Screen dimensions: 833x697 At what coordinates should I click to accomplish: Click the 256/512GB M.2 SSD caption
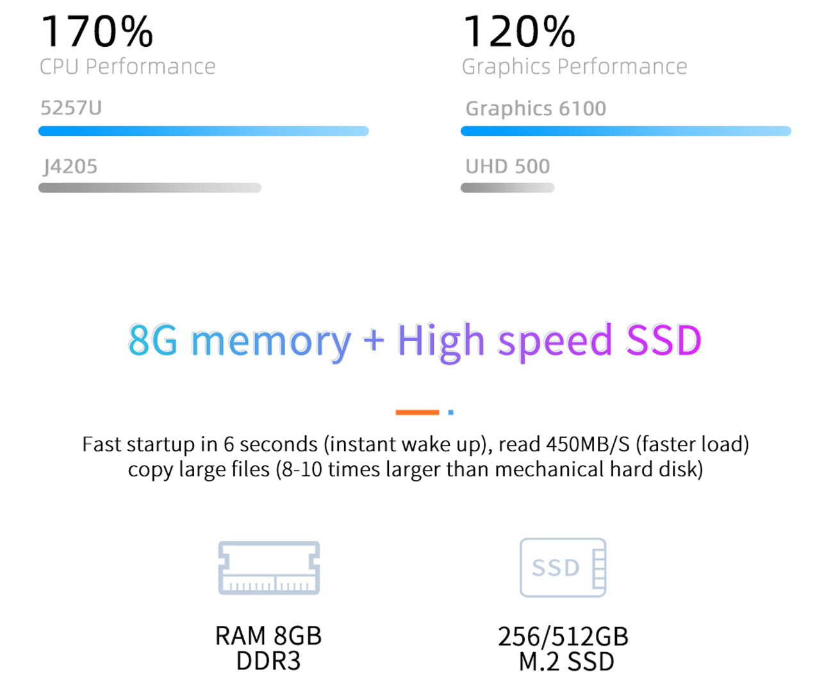[x=564, y=649]
